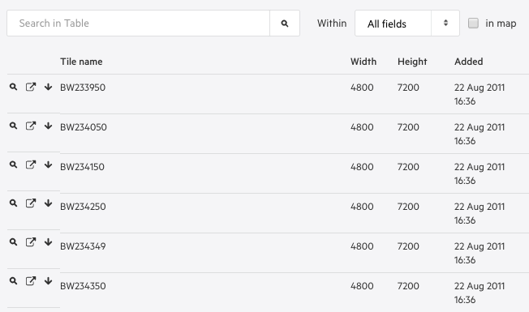Click the search magnifier button beside Search in Table
This screenshot has width=529, height=312.
coord(285,24)
